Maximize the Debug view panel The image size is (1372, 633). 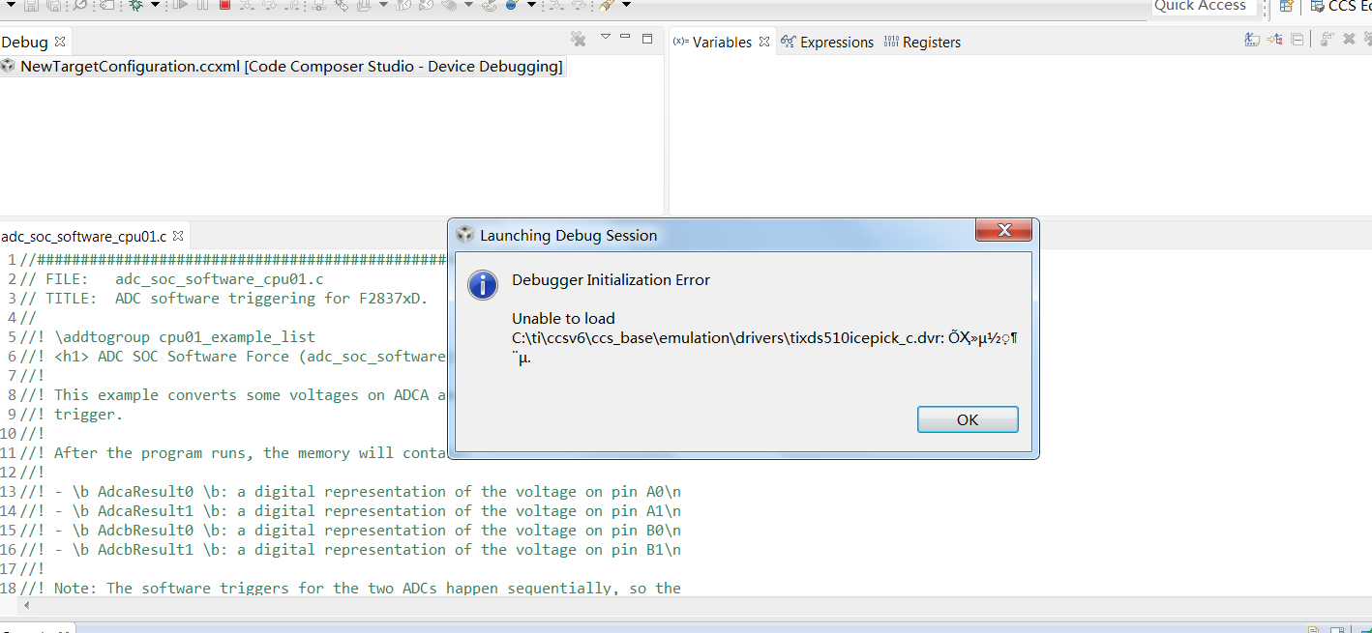click(x=646, y=38)
